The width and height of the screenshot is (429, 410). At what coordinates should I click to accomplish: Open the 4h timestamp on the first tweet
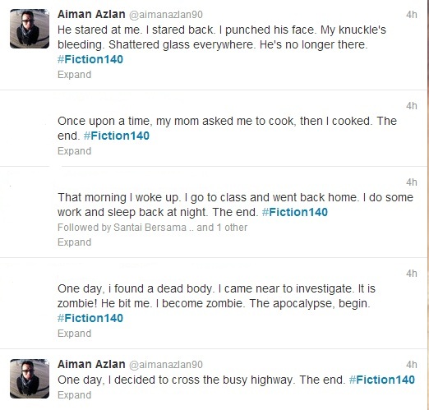pos(412,15)
